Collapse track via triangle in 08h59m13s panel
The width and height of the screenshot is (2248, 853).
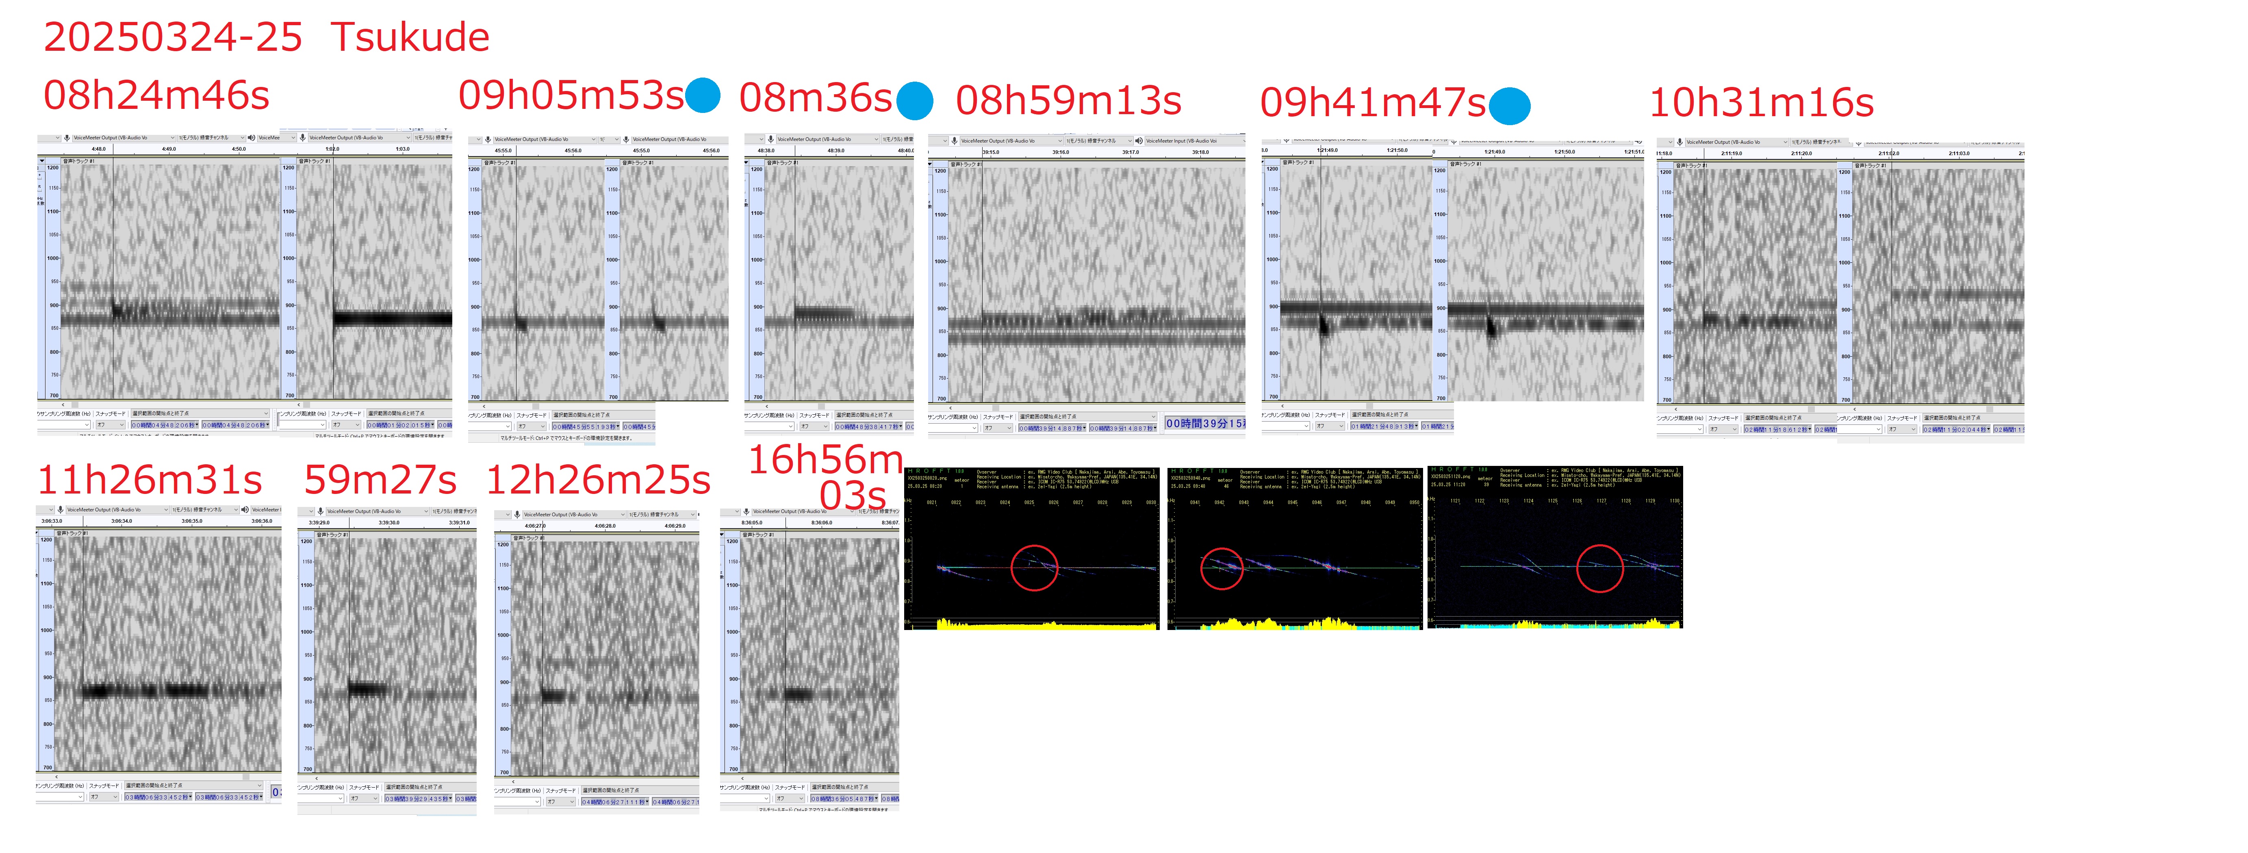click(930, 165)
